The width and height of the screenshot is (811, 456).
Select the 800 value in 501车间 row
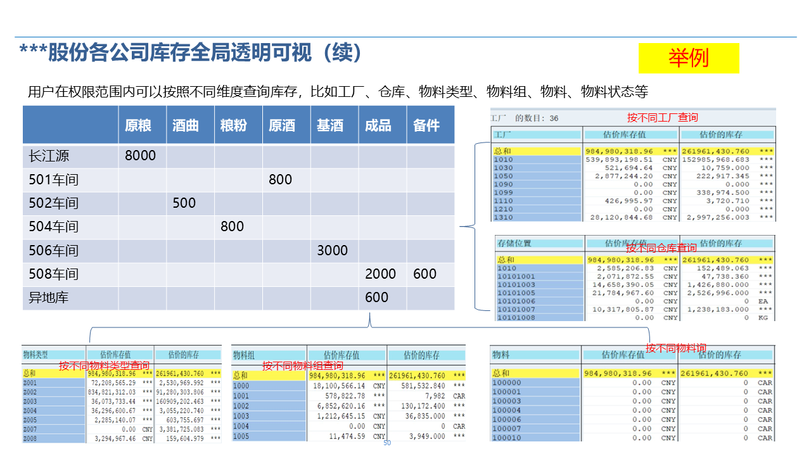point(280,180)
